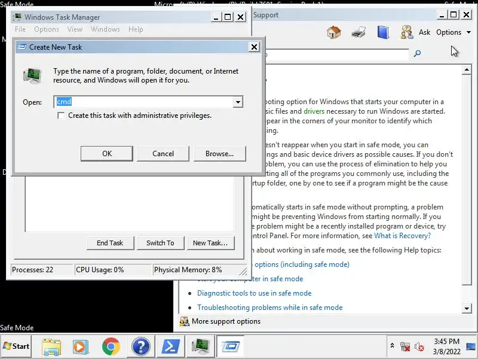Screen dimensions: 478x359
Task: Open Task Manager View menu
Action: [75, 29]
